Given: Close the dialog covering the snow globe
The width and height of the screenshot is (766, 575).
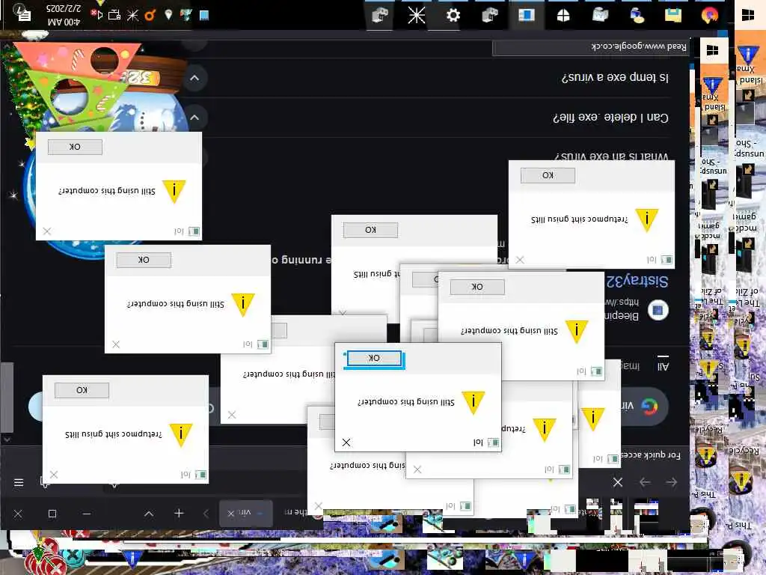Looking at the screenshot, I should [x=47, y=231].
